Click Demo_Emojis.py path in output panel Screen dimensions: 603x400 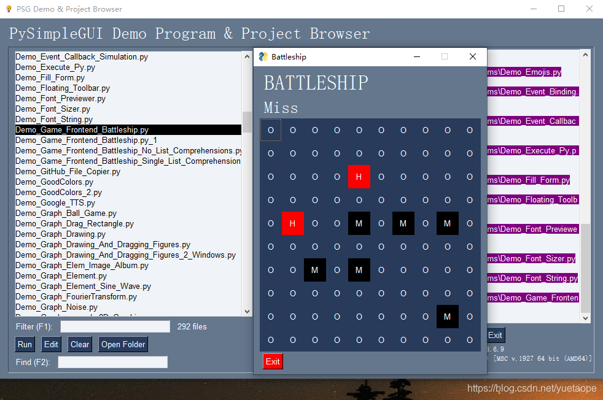(524, 72)
